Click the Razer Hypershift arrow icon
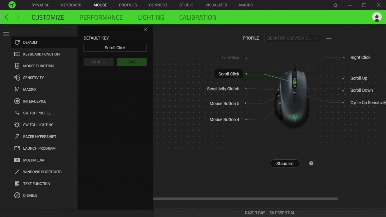Screen dimensions: 386x217 (17, 137)
